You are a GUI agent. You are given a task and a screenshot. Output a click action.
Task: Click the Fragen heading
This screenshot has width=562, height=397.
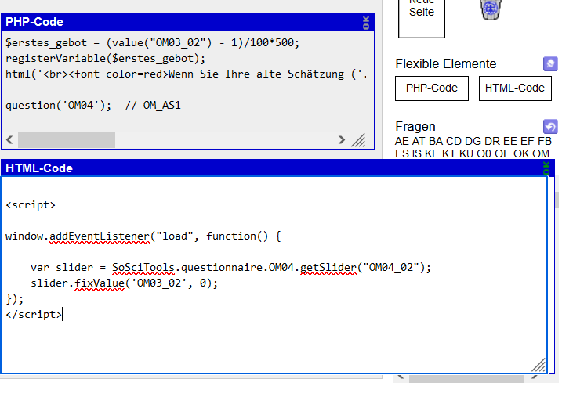415,126
